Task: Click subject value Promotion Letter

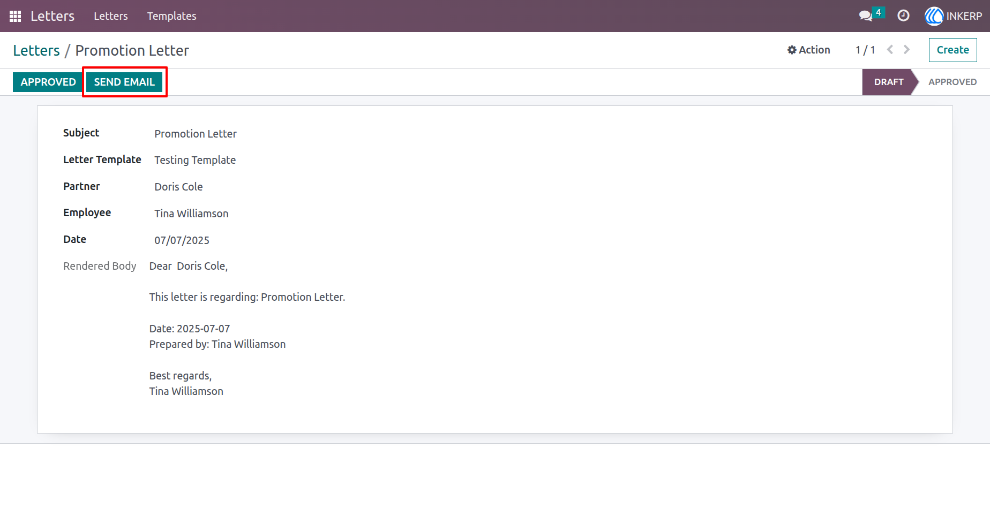Action: tap(196, 134)
